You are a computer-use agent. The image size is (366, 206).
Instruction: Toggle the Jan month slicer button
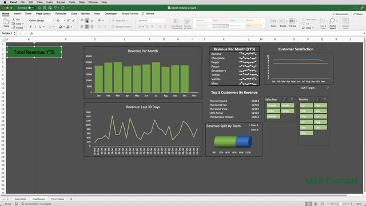click(x=307, y=105)
